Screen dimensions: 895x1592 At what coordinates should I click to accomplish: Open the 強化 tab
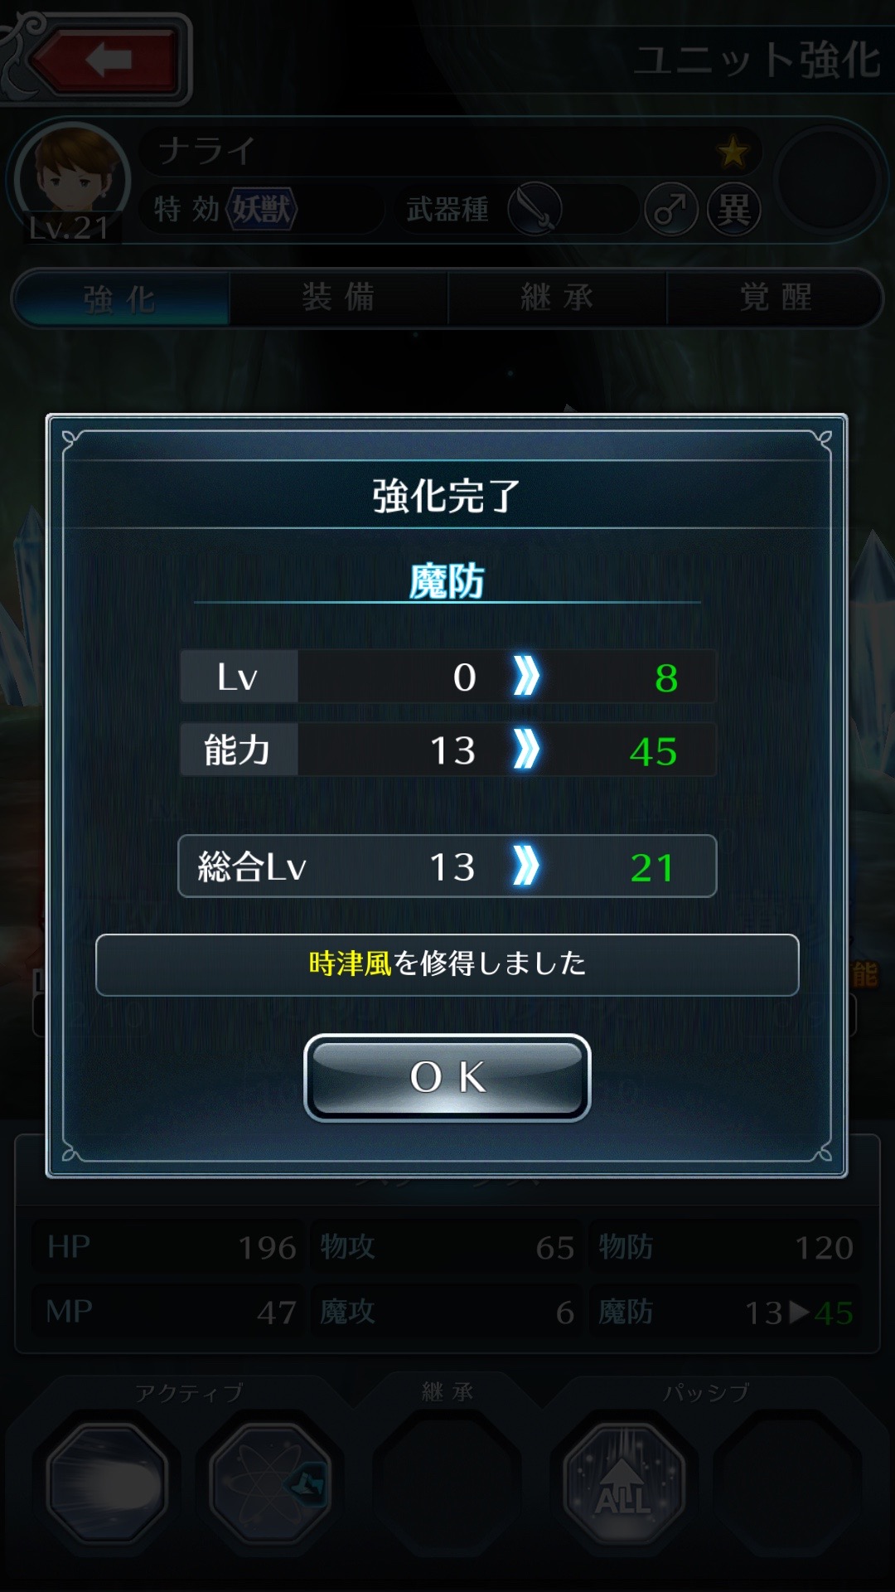click(121, 298)
